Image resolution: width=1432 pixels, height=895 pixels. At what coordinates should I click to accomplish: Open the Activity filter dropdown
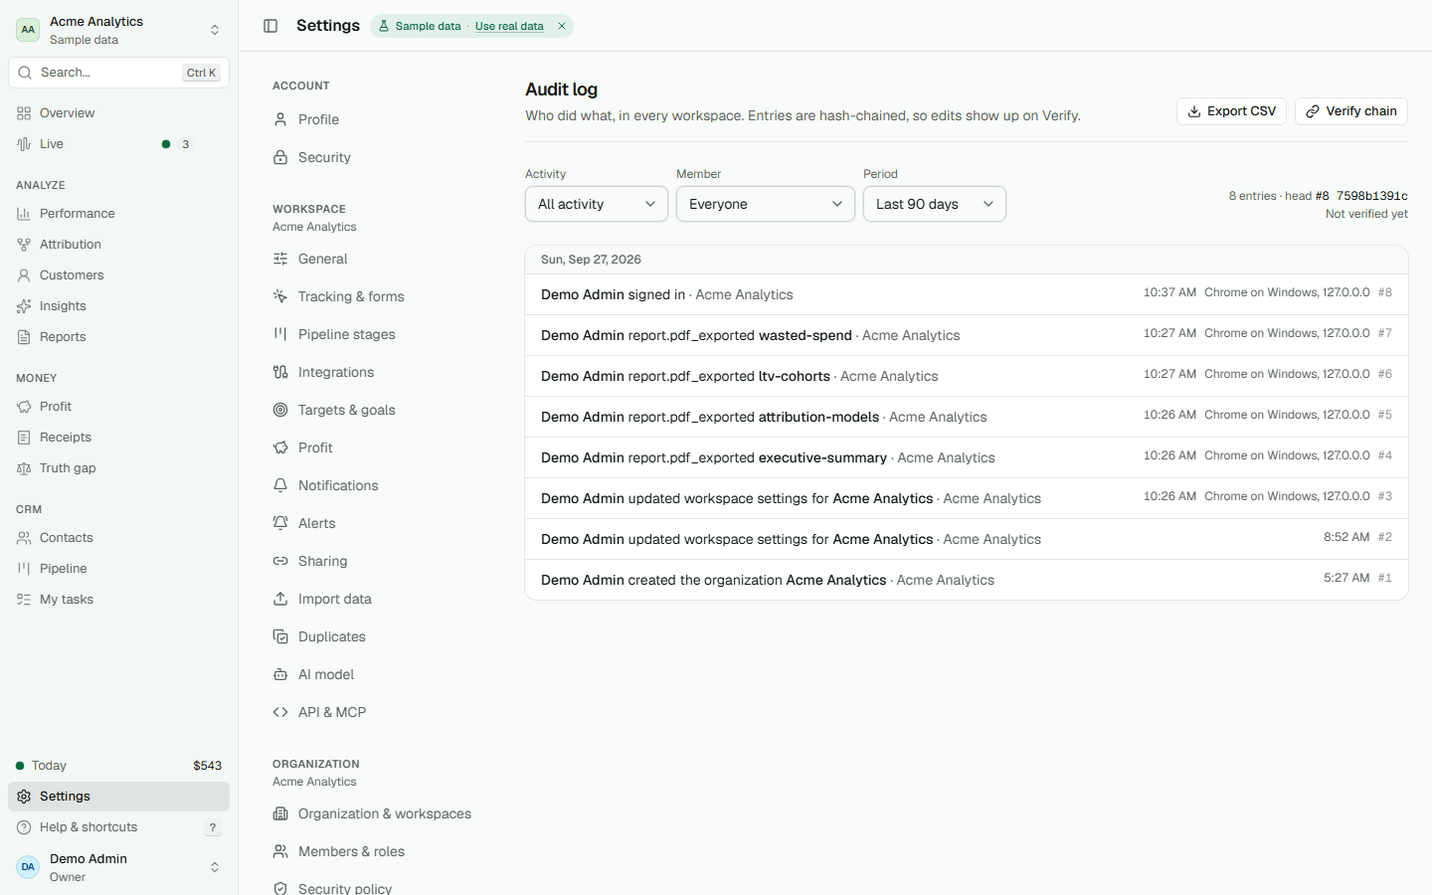click(x=597, y=204)
